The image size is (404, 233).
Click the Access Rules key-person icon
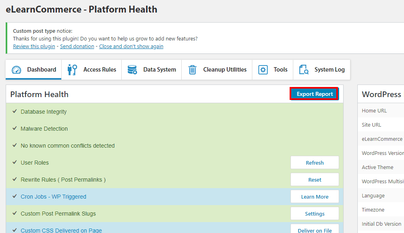[73, 70]
